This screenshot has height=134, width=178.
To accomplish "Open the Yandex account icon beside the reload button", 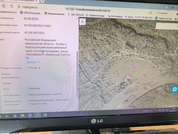I will pyautogui.click(x=4, y=6).
